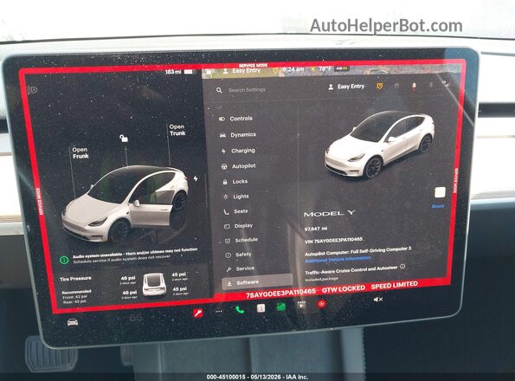Tap the HomeLink garage icon
515x381 pixels.
[x=396, y=86]
